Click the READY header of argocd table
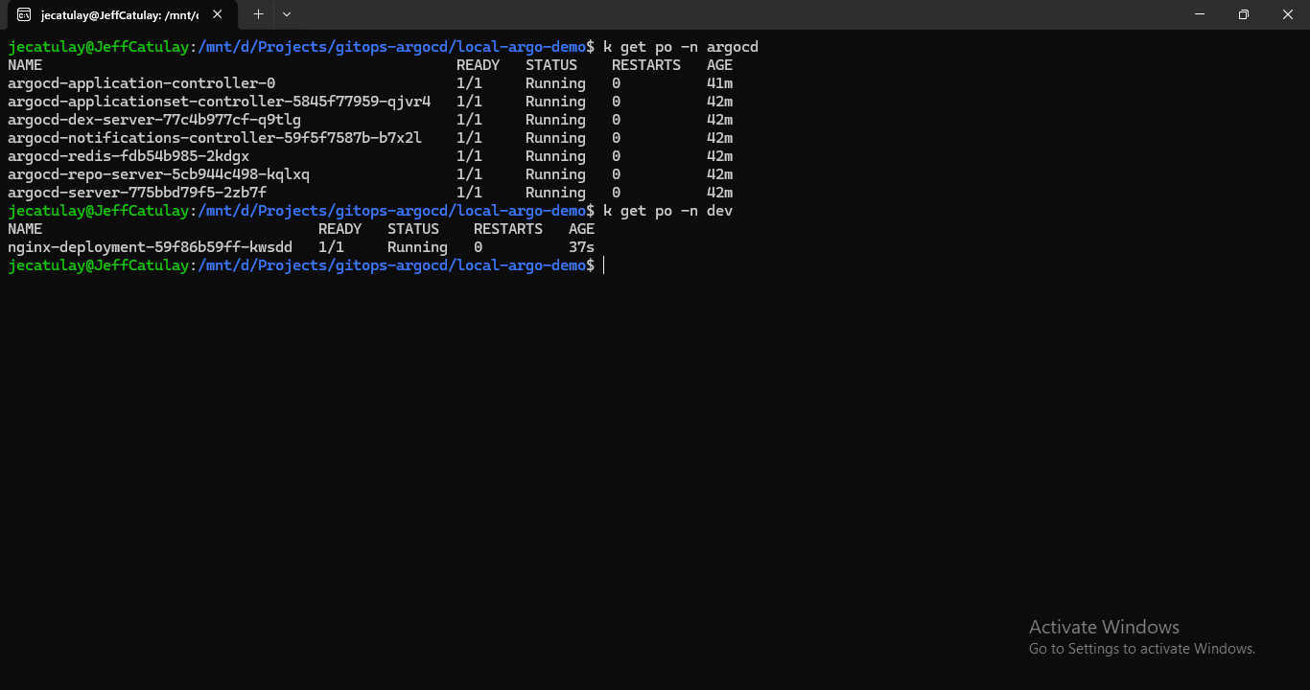Screen dimensions: 1310x690 [x=478, y=65]
